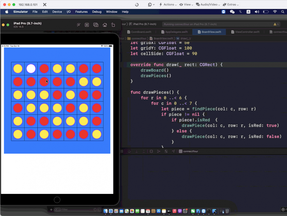287x216 pixels.
Task: Click BoardView.swift in the breadcrumb bar
Action: [x=161, y=38]
